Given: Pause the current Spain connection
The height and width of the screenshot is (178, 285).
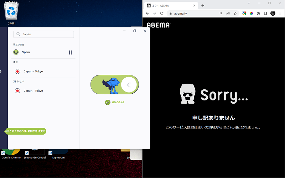Looking at the screenshot, I should [x=71, y=52].
